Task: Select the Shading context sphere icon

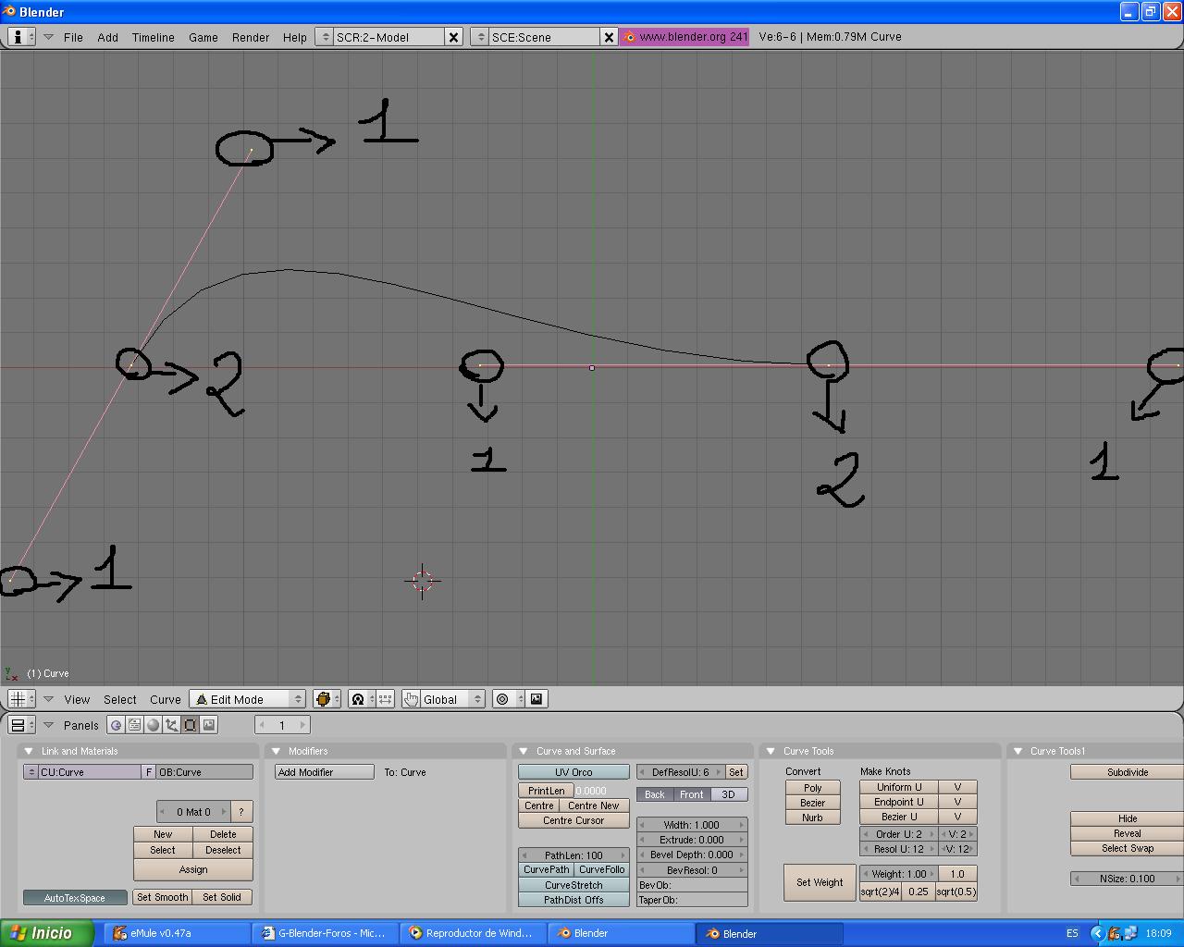Action: [153, 725]
